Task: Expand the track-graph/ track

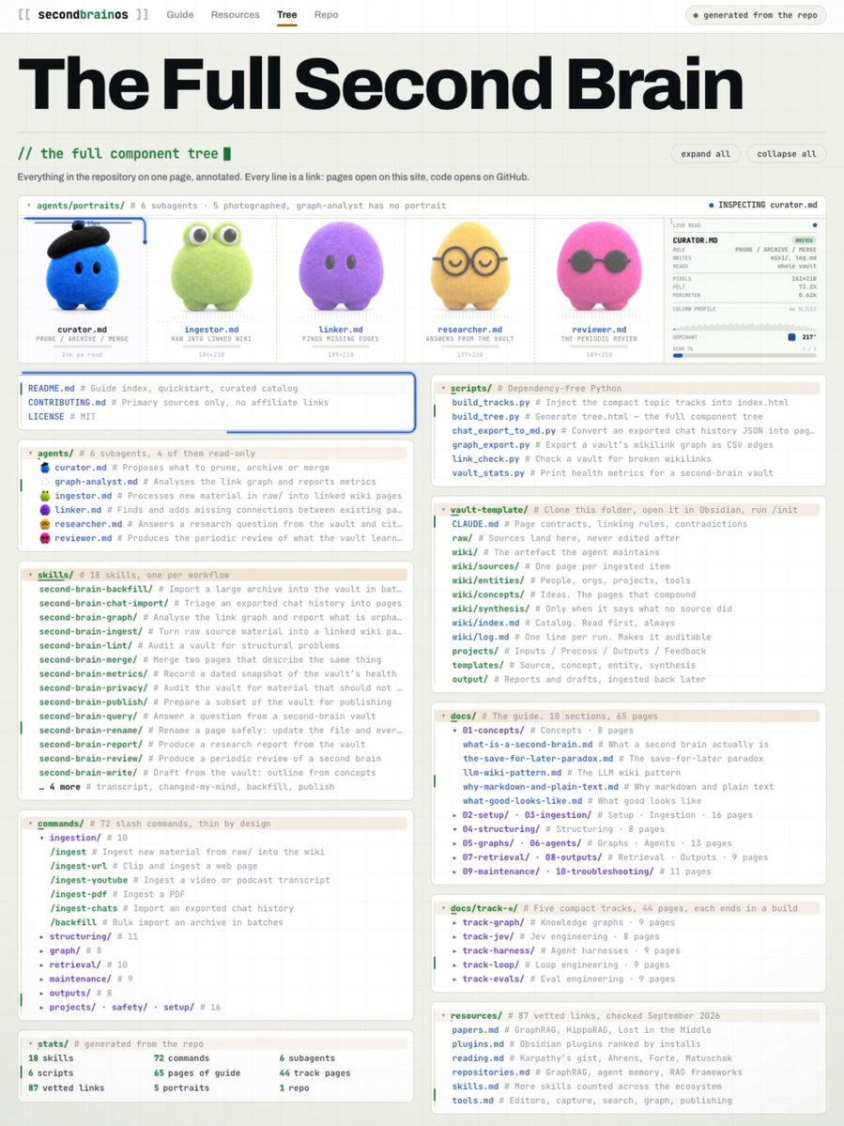Action: 455,923
